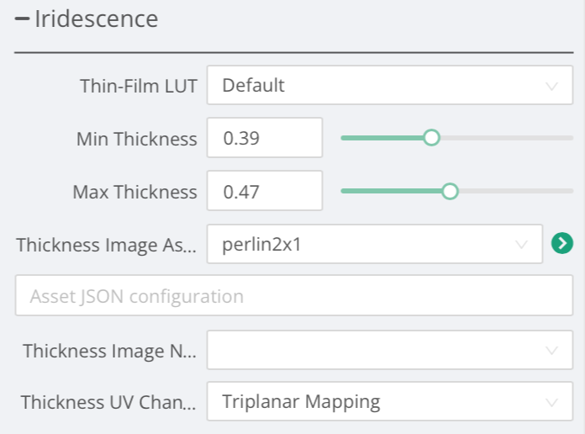The image size is (585, 434).
Task: Collapse the Iridescence section
Action: pos(23,19)
